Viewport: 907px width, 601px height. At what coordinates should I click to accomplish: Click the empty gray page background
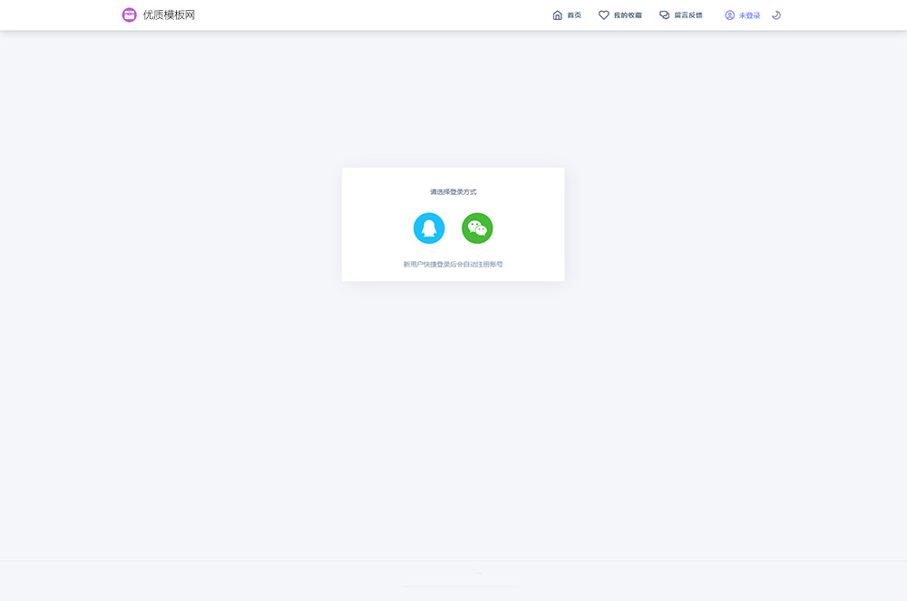click(x=181, y=363)
